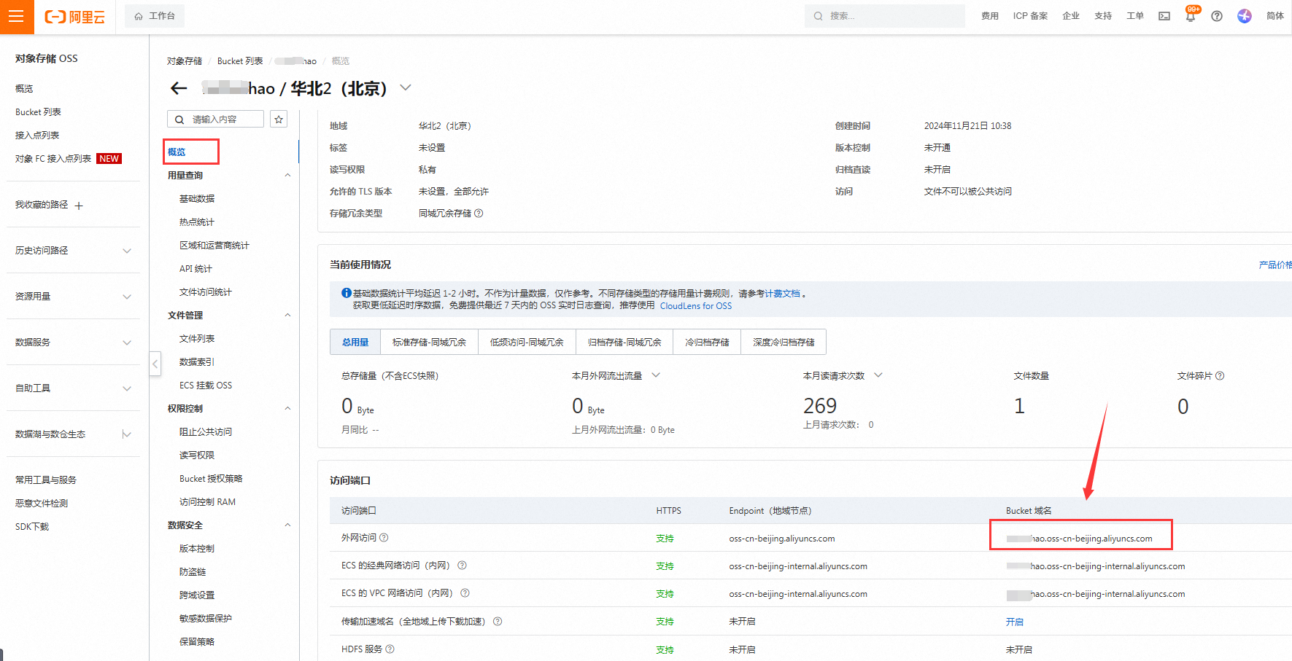Select 标准存储-同城冗余 tab
Viewport: 1292px width, 661px height.
click(429, 342)
